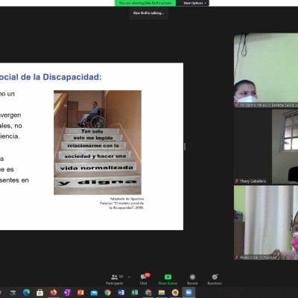Open the Chat panel with unread messages
The image size is (298, 298).
(x=144, y=279)
